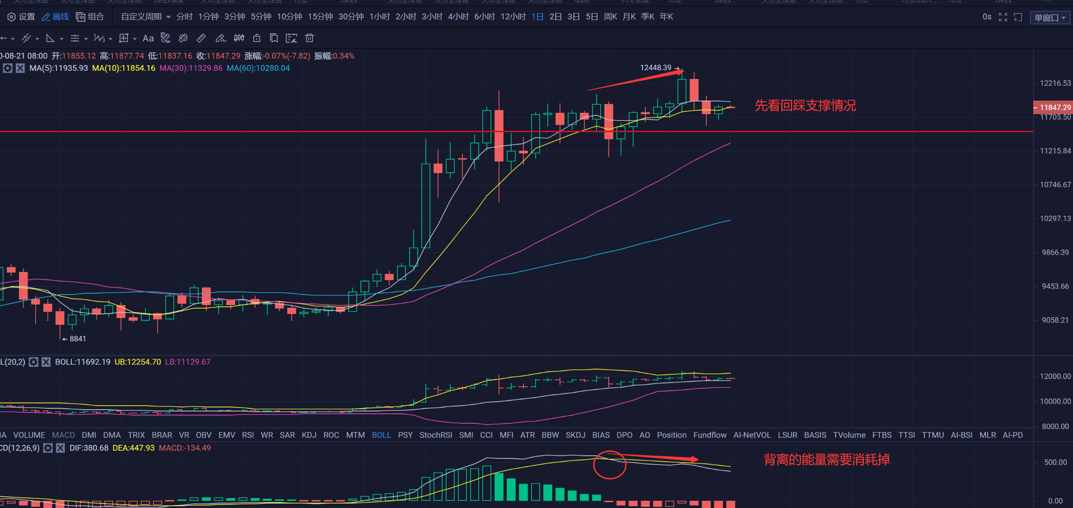Expand the rectangle tool dropdown arrow
1073x508 pixels.
[x=135, y=39]
